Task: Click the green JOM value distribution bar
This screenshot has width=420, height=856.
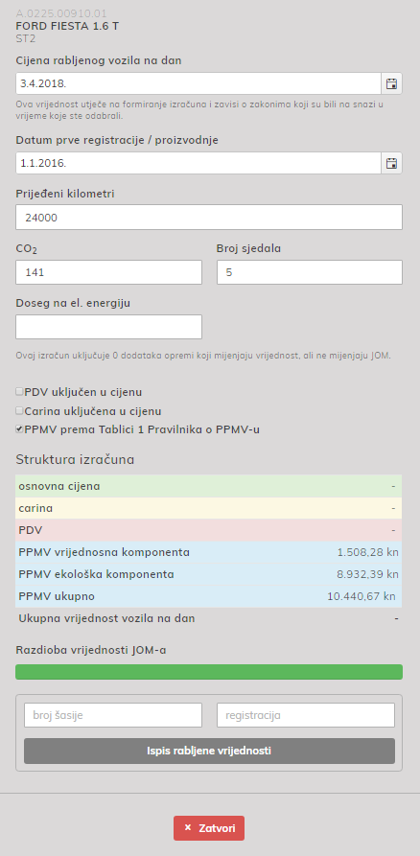Action: coord(209,672)
